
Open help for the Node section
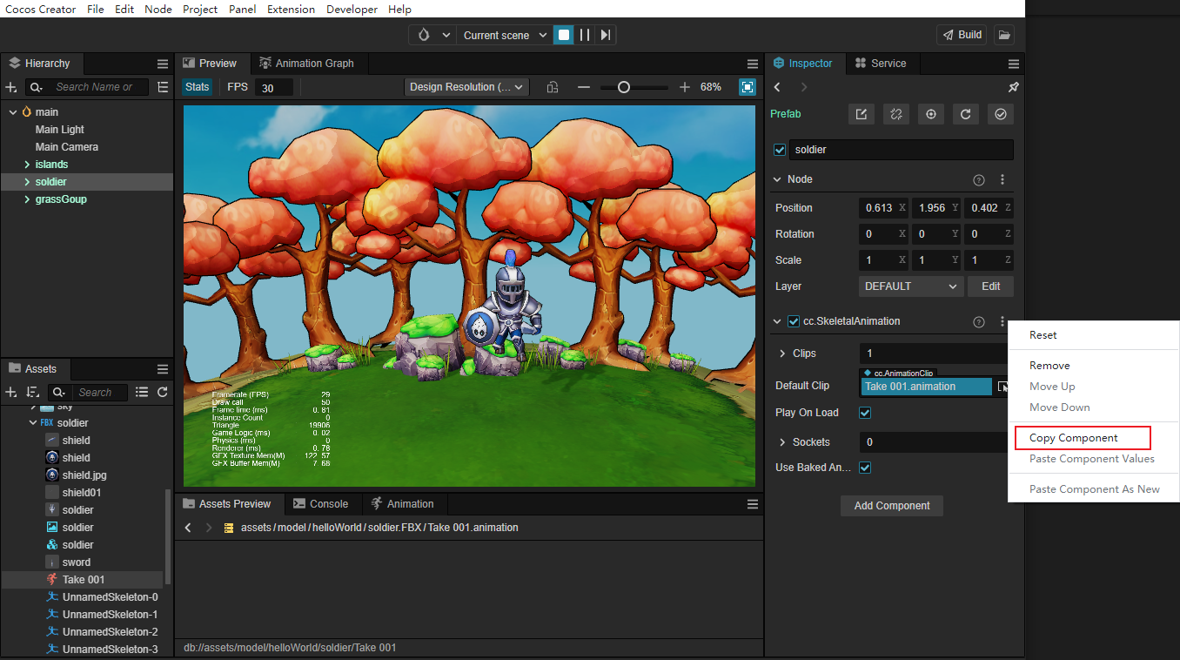(979, 179)
